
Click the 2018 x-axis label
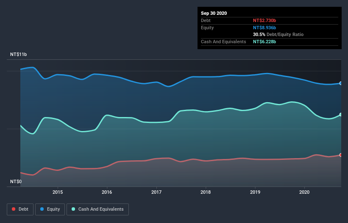(206, 192)
